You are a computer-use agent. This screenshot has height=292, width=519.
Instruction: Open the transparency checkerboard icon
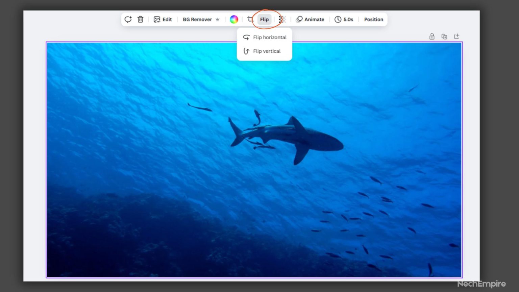pyautogui.click(x=282, y=19)
